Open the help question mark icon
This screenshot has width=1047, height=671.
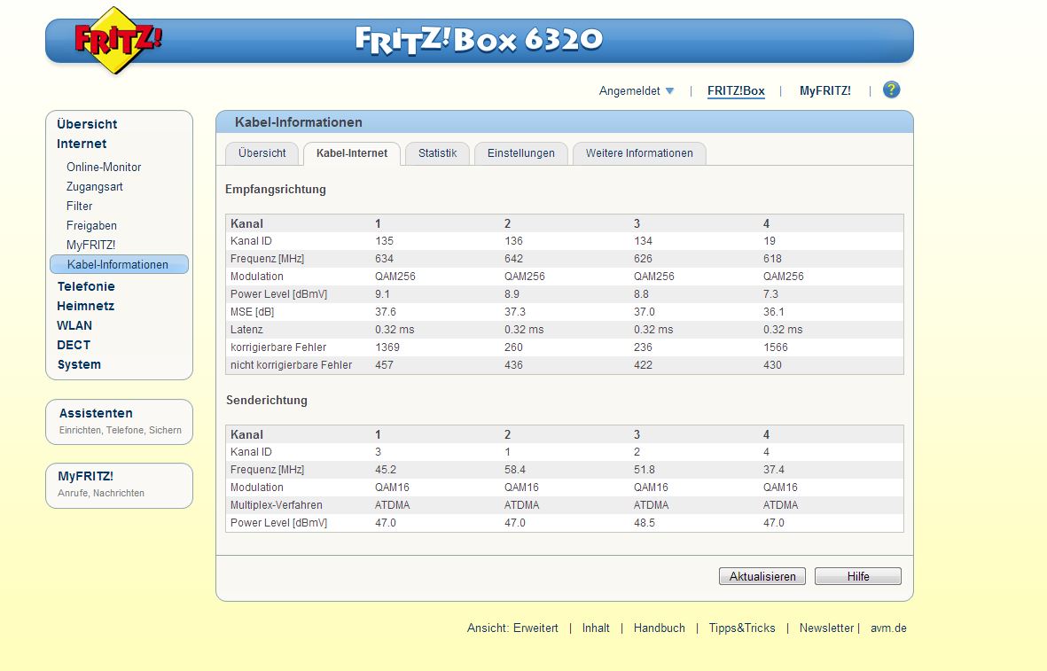(891, 90)
